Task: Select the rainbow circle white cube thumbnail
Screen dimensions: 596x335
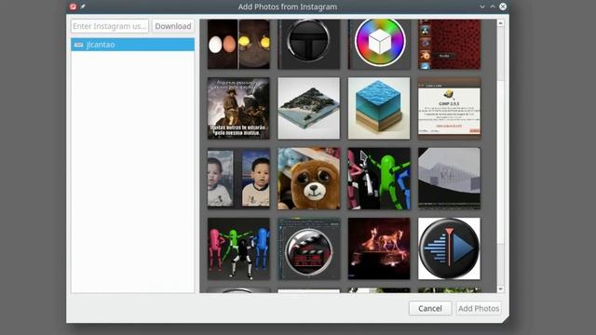Action: pyautogui.click(x=379, y=44)
